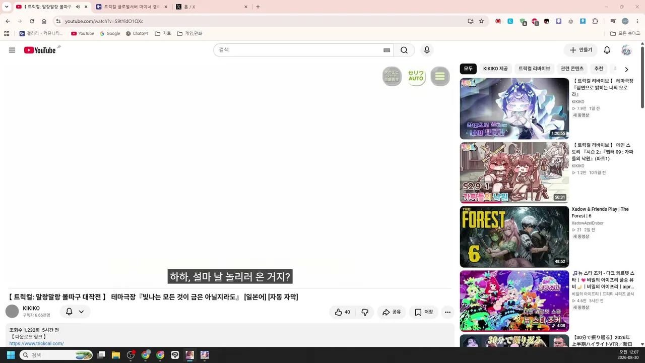Open the YouTube bookmark in the bar

coord(82,34)
